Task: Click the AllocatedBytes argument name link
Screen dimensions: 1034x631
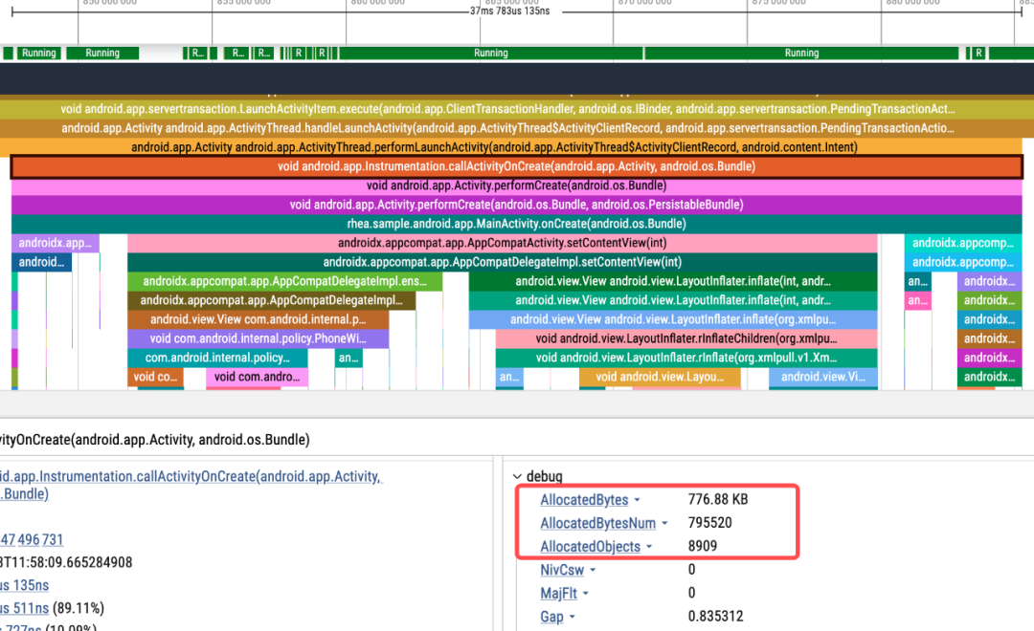Action: (584, 500)
